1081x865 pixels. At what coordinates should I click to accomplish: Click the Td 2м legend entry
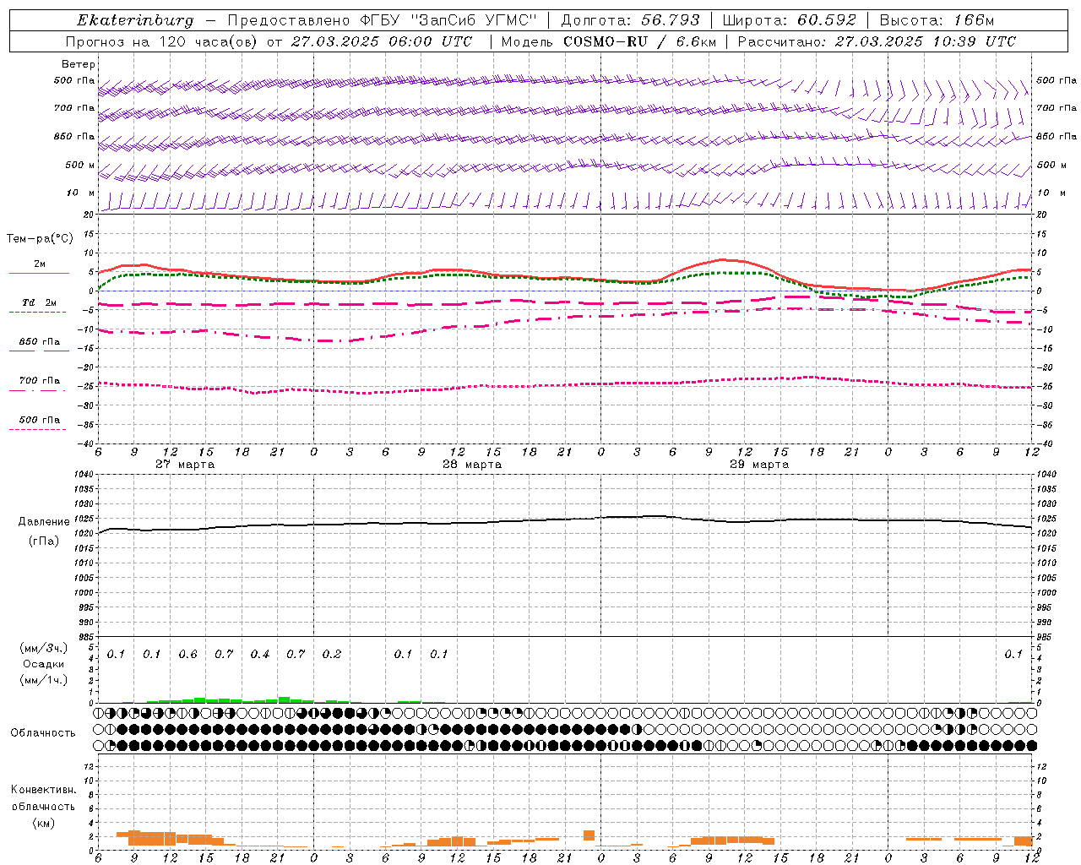tap(40, 302)
